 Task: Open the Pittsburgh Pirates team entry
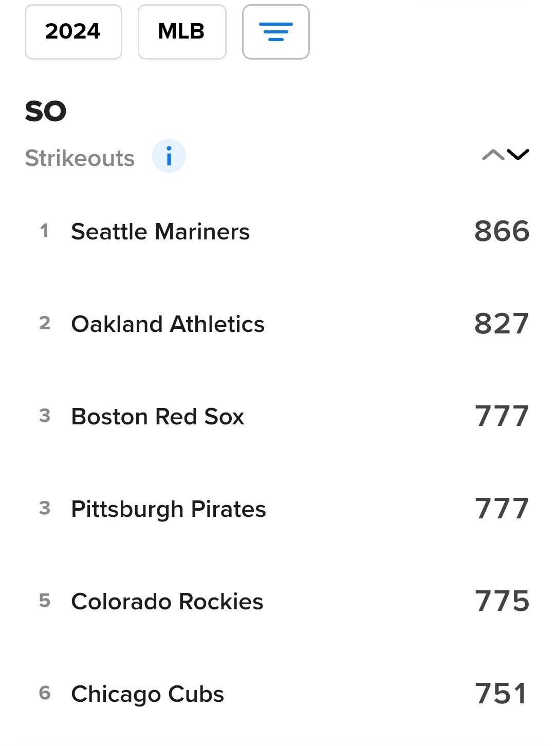169,509
